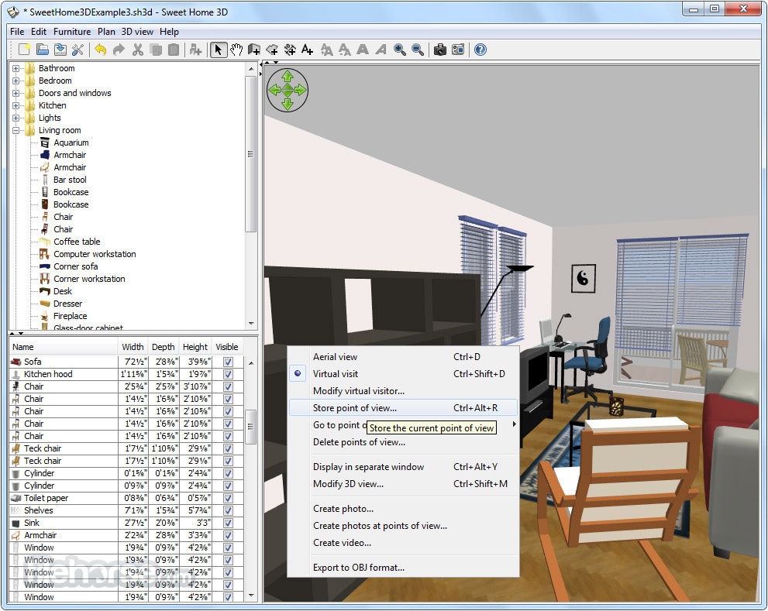Screen dimensions: 768x611
Task: Toggle Visible checkbox for first Cylinder
Action: (228, 473)
